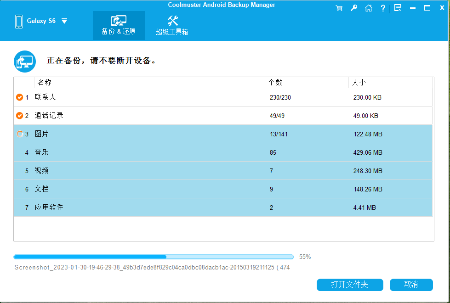The height and width of the screenshot is (303, 450).
Task: Go to the home icon
Action: [x=369, y=8]
